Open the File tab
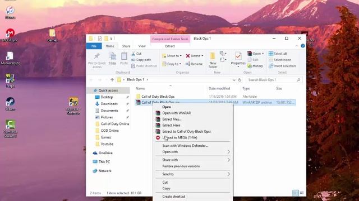 tap(94, 46)
